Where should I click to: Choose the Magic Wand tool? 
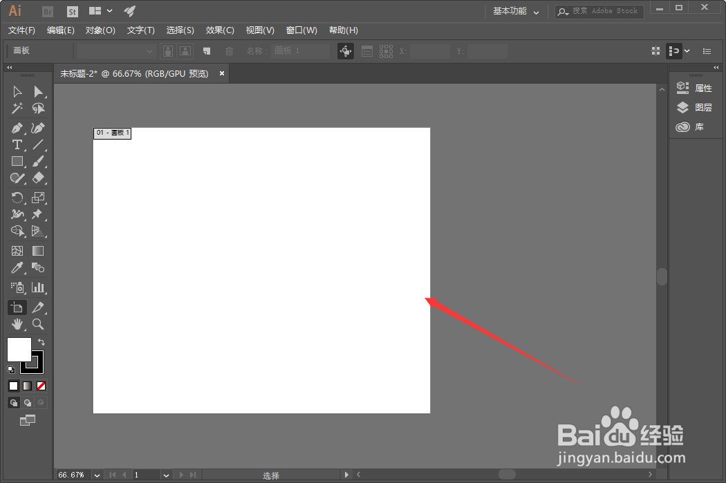17,108
